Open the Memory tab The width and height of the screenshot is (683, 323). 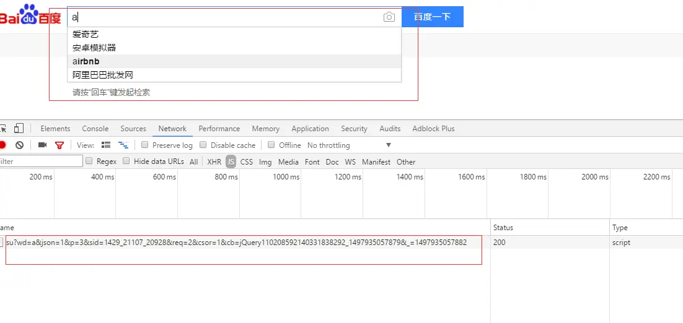(266, 129)
